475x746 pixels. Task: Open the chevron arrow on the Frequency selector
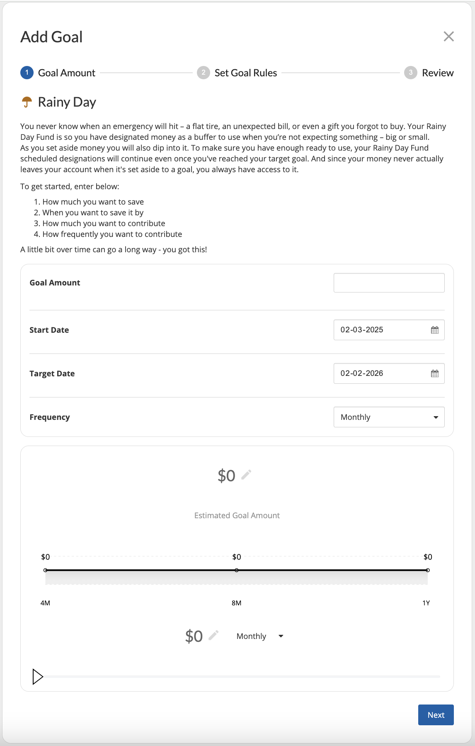(x=436, y=417)
